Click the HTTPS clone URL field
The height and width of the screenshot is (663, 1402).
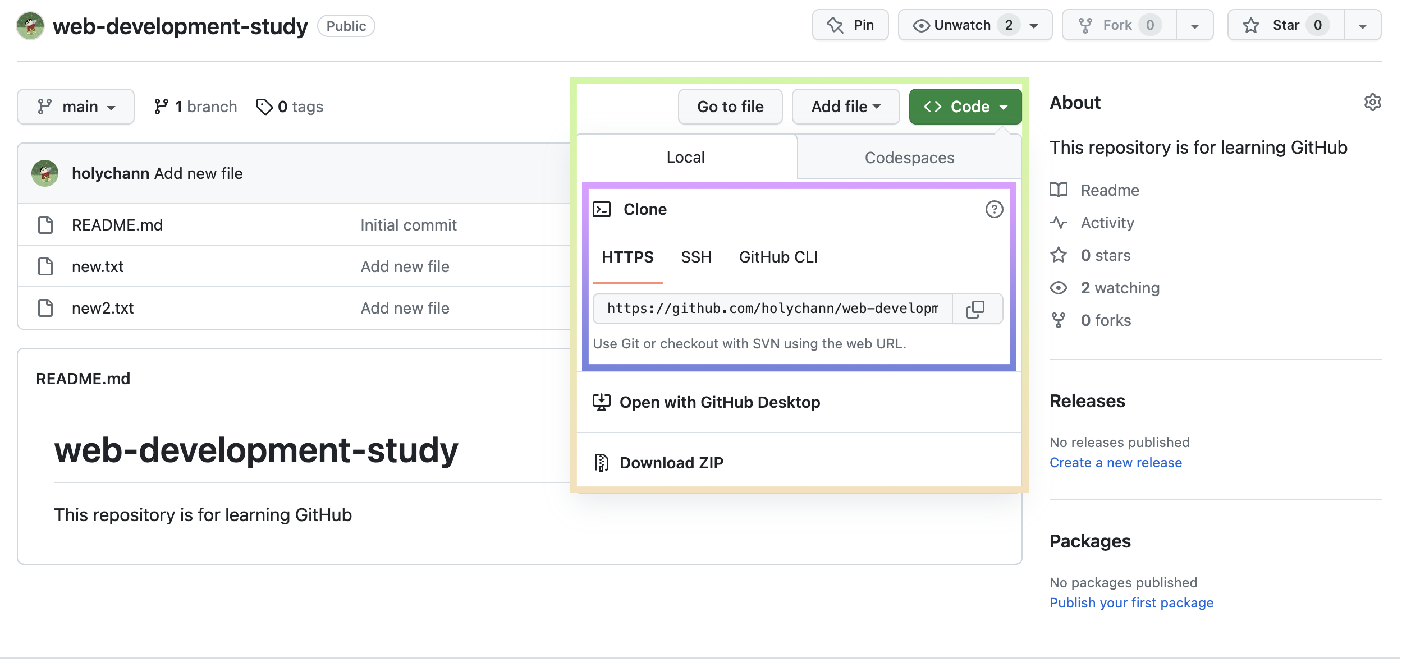[x=772, y=309]
